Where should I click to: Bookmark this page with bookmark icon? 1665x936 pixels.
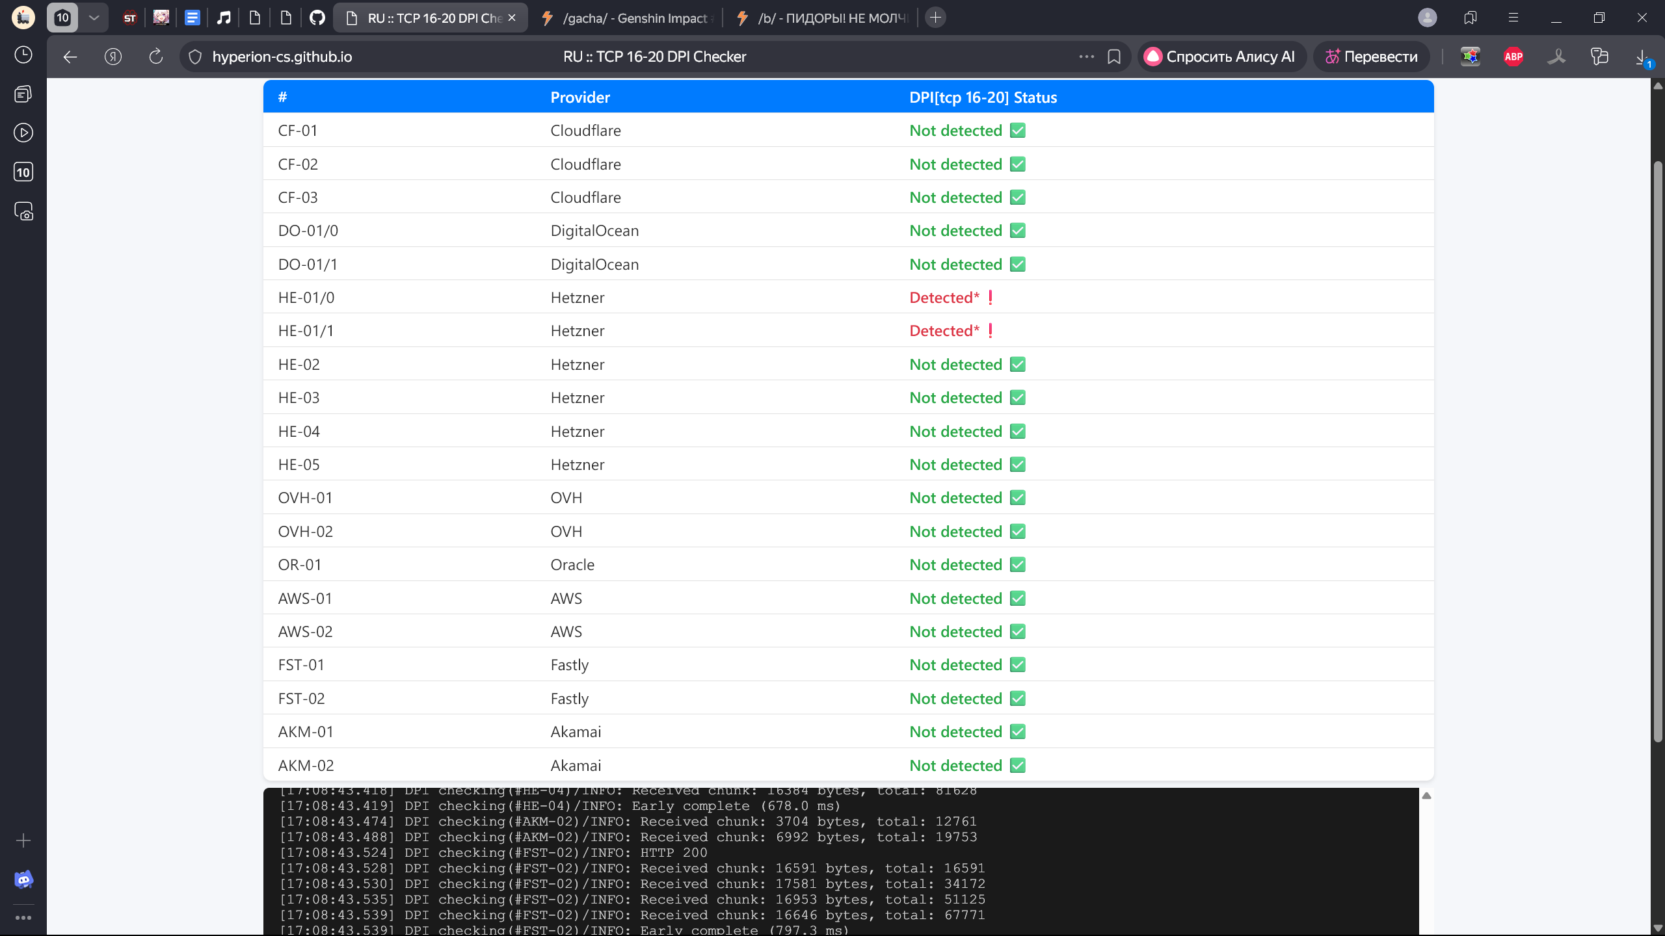coord(1114,57)
